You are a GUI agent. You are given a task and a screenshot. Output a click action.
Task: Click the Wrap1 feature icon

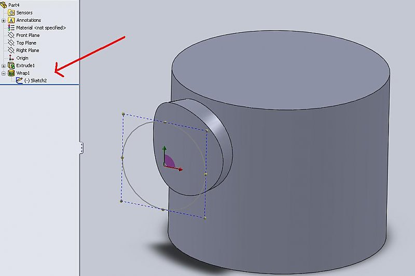(11, 73)
